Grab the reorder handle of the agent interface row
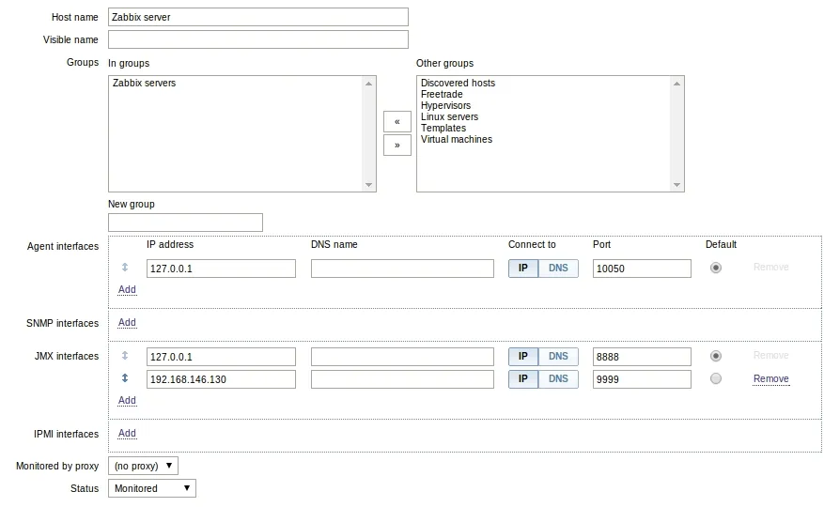The image size is (824, 507). (125, 268)
